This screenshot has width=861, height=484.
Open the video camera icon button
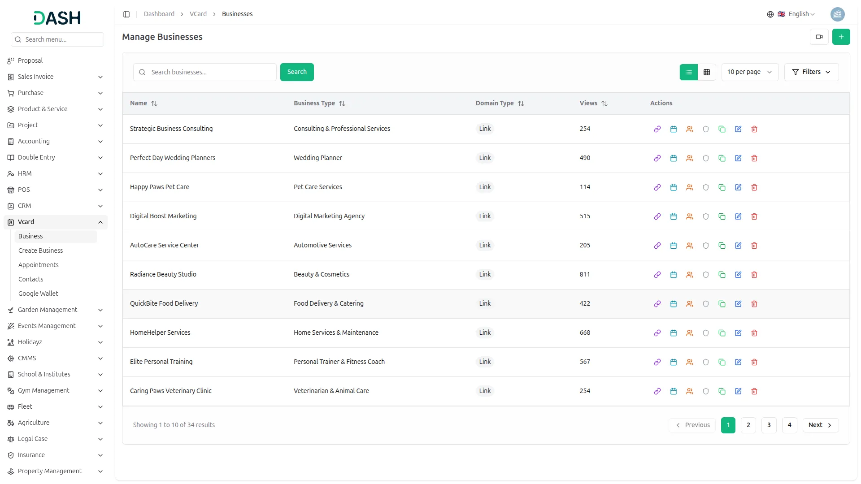(819, 37)
